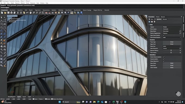Click the yellow paste note icon
185x104 pixels.
click(24, 13)
